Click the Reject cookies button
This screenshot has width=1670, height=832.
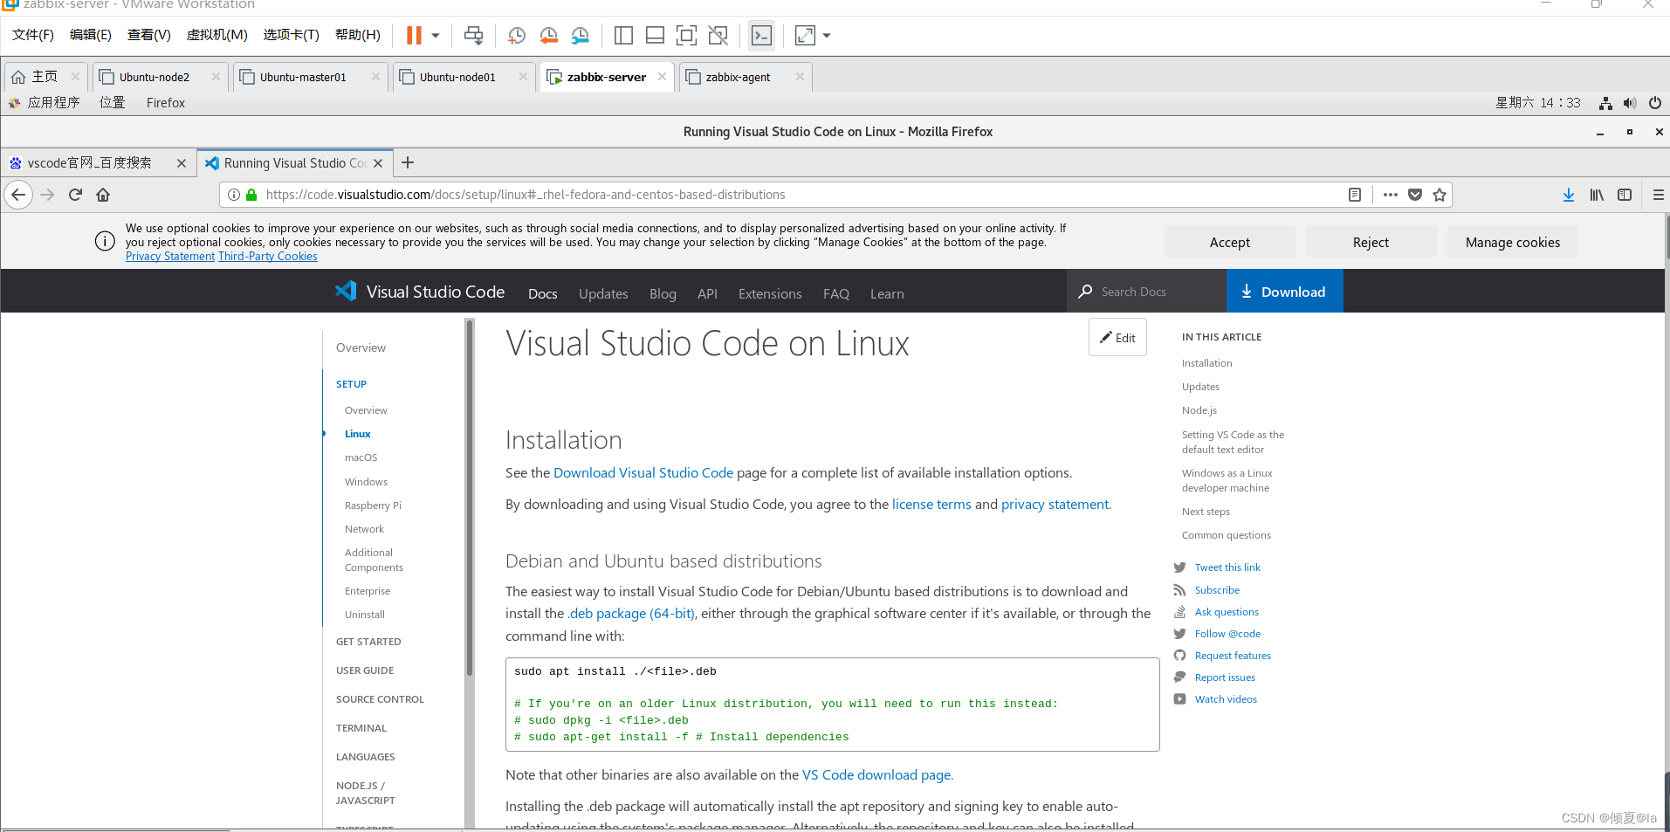pyautogui.click(x=1371, y=242)
